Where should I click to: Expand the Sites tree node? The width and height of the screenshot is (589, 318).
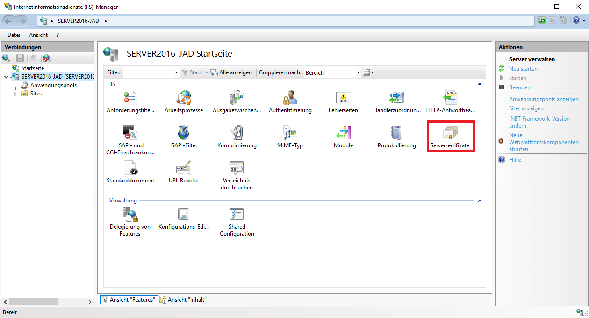click(15, 94)
